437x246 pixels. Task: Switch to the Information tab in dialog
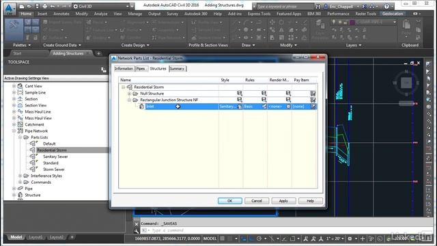pyautogui.click(x=124, y=68)
